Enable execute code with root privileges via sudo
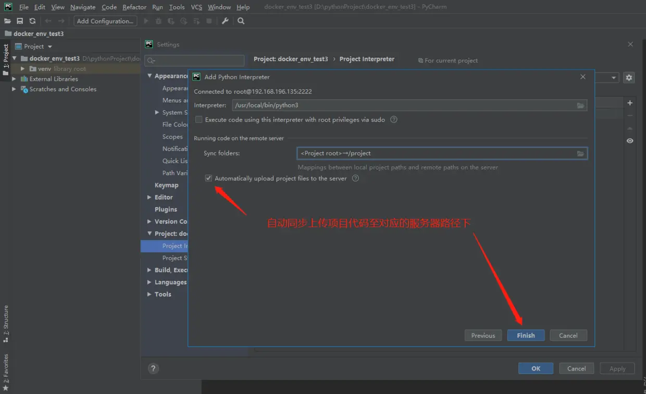646x394 pixels. click(198, 119)
